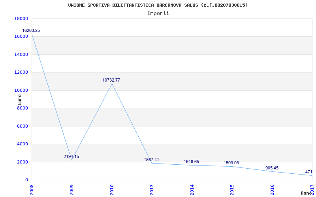
Task: Select the 0 y-axis tick label
Action: click(x=26, y=180)
